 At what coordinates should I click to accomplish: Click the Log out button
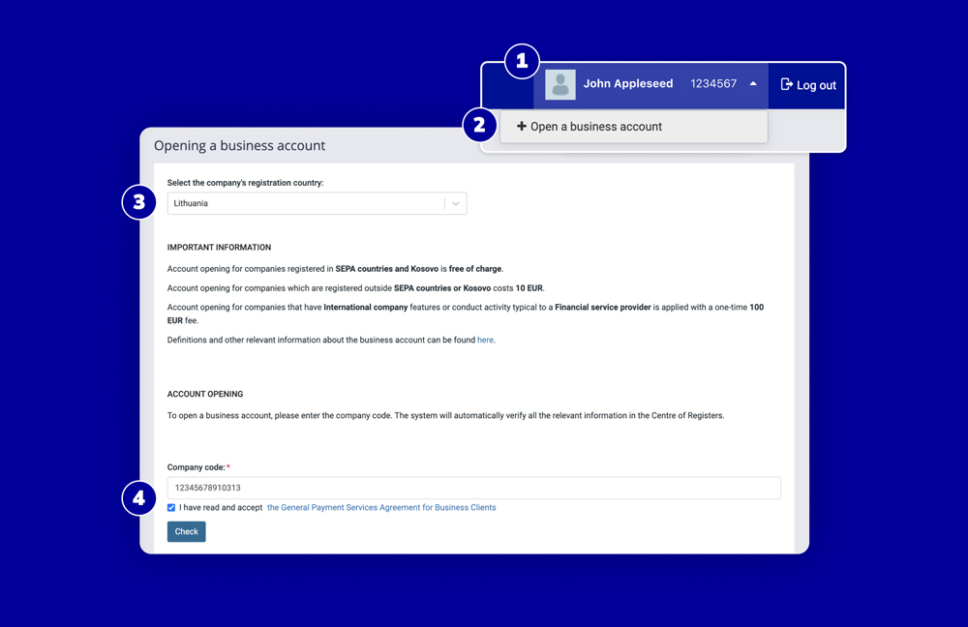(x=808, y=85)
